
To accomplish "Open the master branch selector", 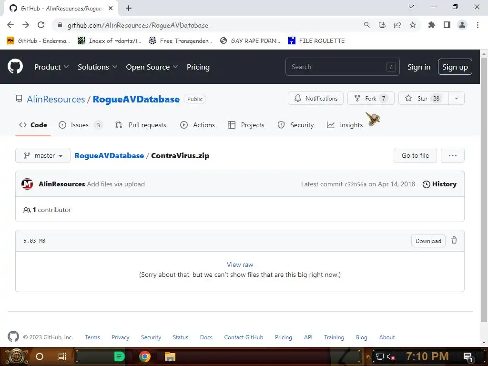I will pos(43,155).
